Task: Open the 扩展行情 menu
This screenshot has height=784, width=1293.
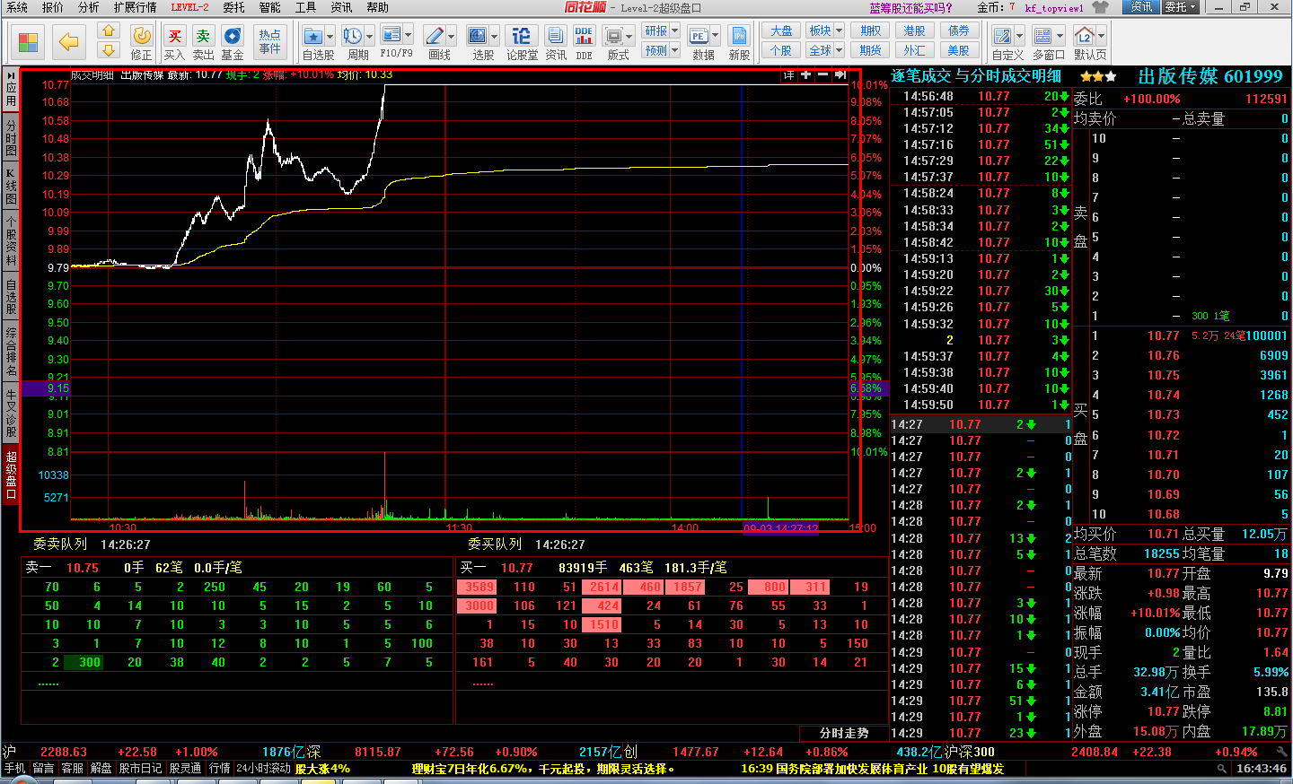Action: point(136,7)
